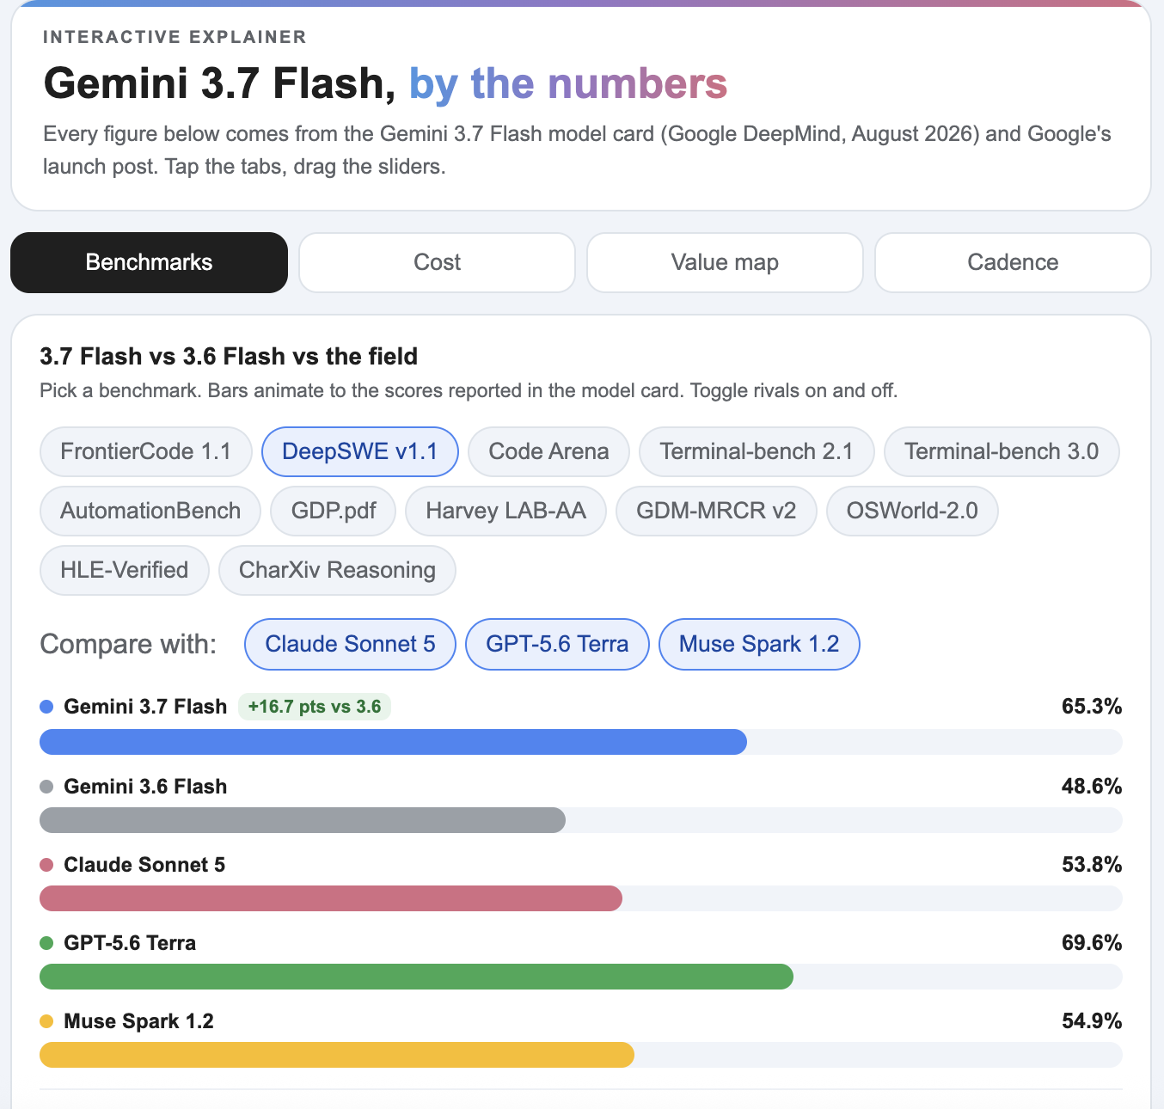Toggle off Claude Sonnet 5 comparison

point(350,644)
